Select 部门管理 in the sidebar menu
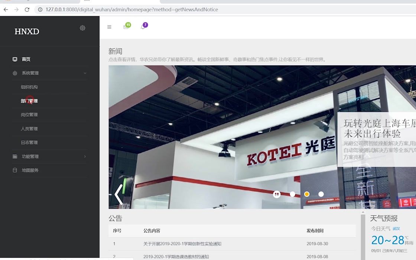The height and width of the screenshot is (260, 416). tap(30, 101)
